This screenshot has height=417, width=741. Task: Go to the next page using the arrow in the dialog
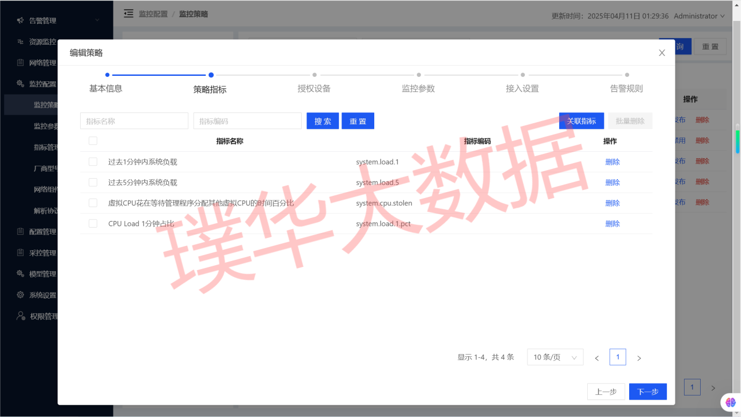[639, 358]
